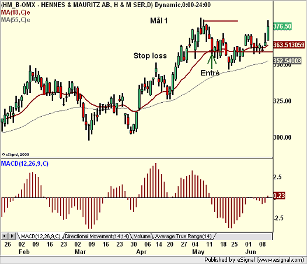Select the Volume study tab
307x264 pixels.
pos(142,237)
